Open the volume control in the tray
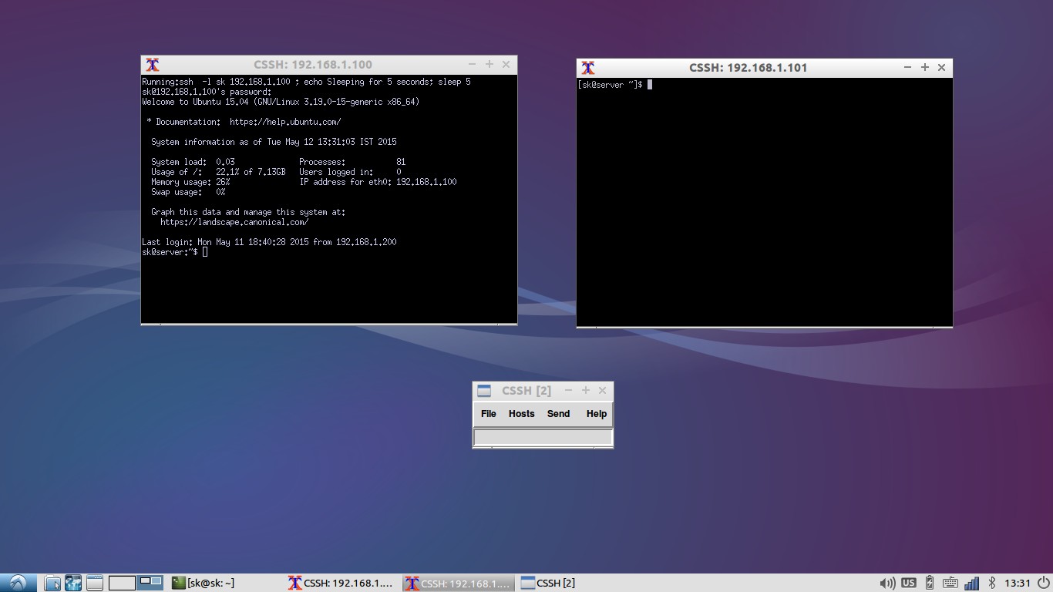Viewport: 1053px width, 592px height. [887, 583]
